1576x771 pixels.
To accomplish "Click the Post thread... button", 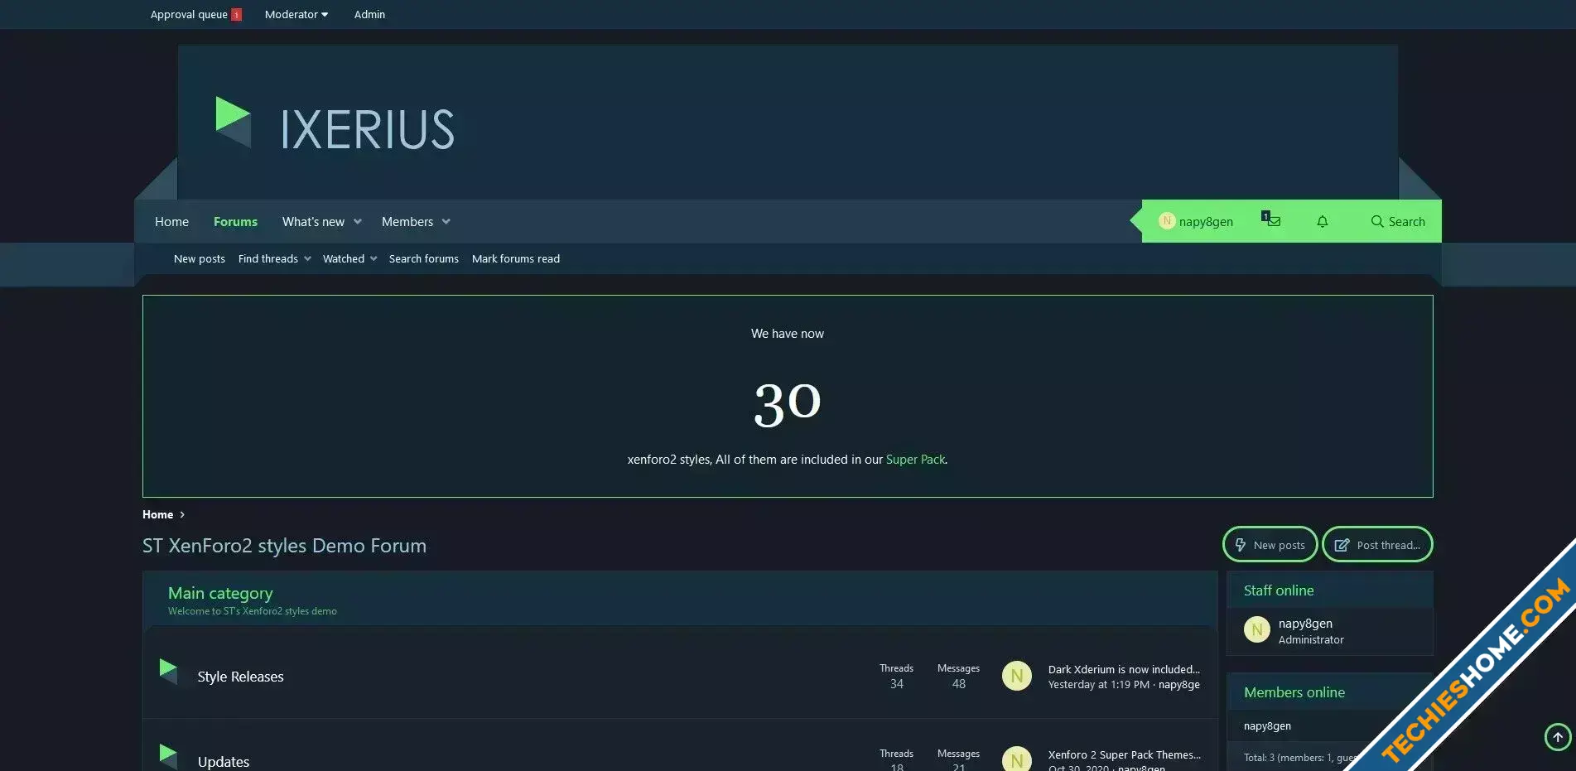I will click(x=1377, y=544).
